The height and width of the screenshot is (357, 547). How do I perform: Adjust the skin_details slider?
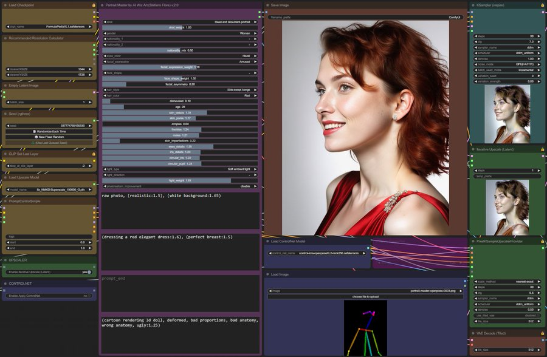coord(180,112)
